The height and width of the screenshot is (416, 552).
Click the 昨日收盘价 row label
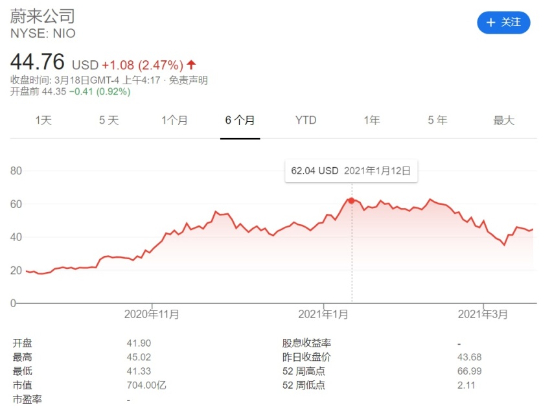pyautogui.click(x=306, y=357)
